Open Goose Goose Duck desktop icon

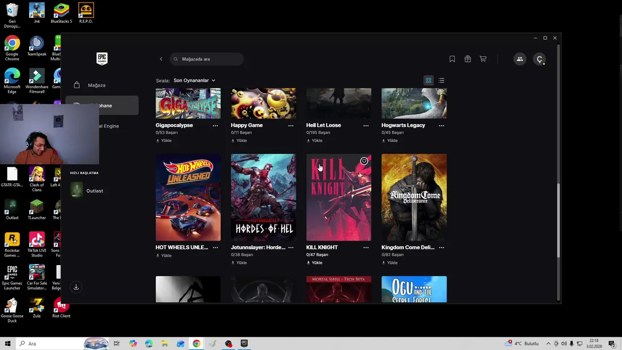click(x=12, y=310)
